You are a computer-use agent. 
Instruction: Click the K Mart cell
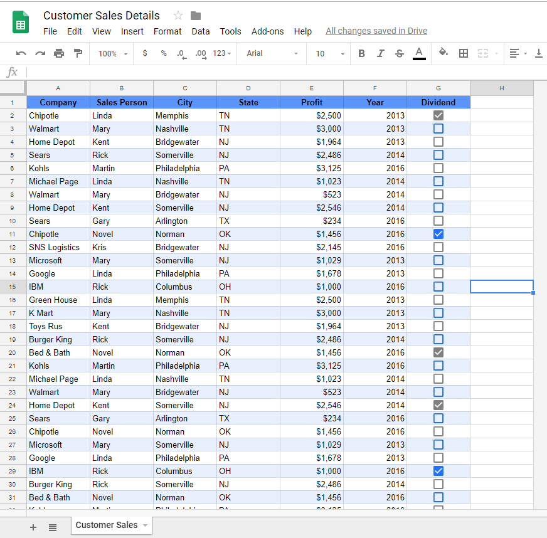(x=58, y=313)
